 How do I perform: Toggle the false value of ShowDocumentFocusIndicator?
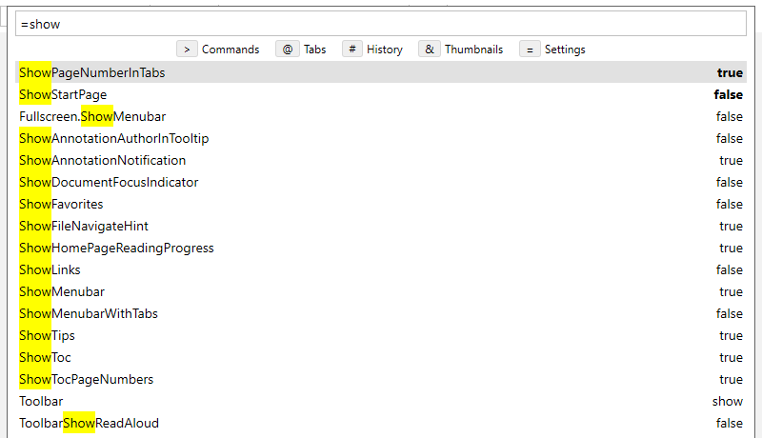point(729,182)
